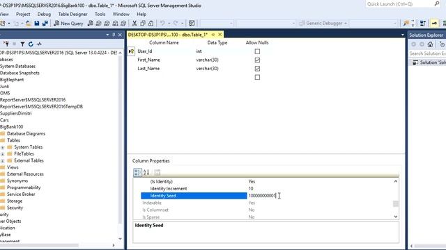446x250 pixels.
Task: Click the Open File folder icon
Action: 29,23
